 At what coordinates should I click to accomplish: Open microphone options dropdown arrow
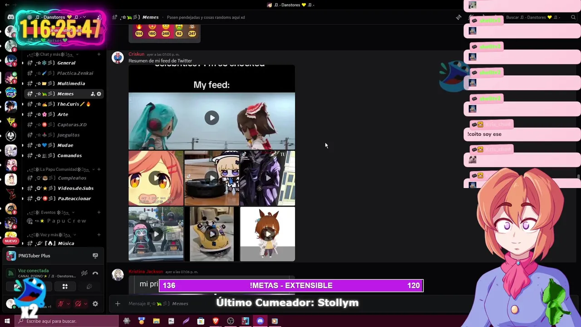[68, 304]
